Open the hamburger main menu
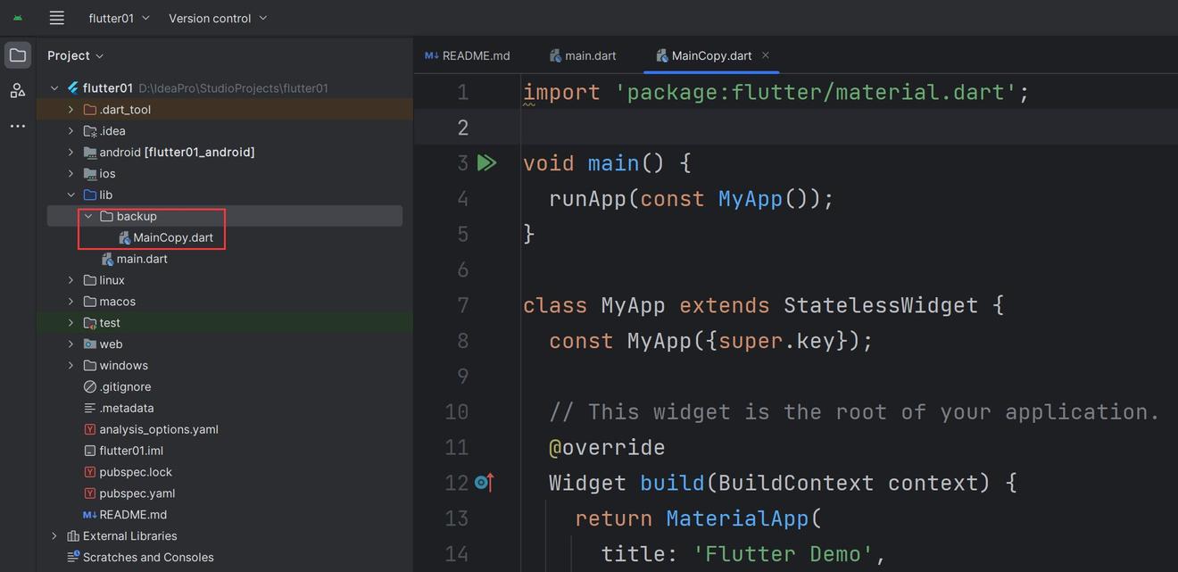This screenshot has height=572, width=1178. [57, 18]
